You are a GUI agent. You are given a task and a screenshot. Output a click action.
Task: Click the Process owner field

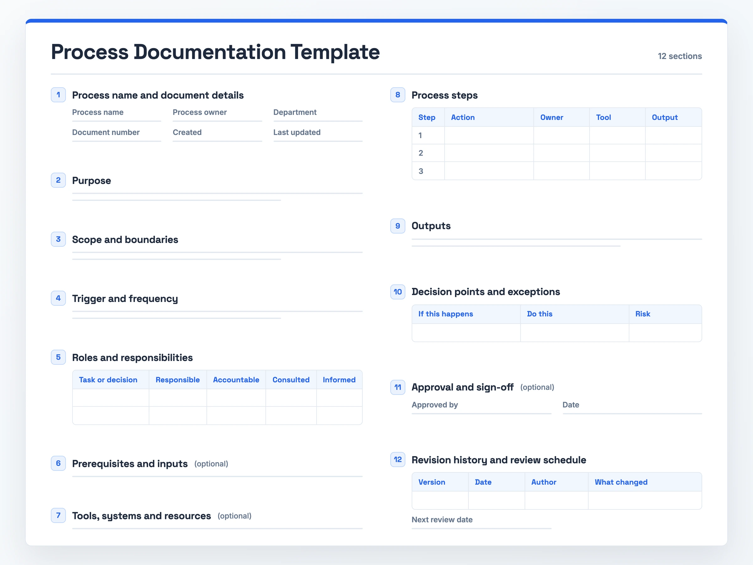pos(217,115)
